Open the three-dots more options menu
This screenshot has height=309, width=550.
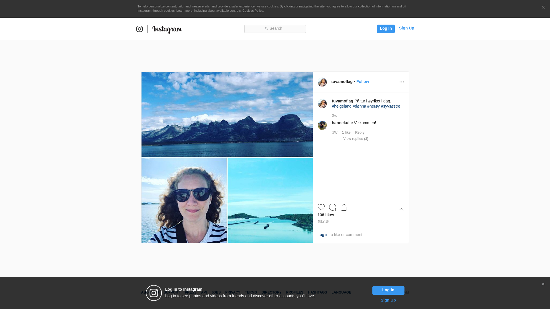[x=402, y=82]
